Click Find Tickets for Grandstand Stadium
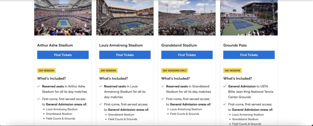This screenshot has width=313, height=126. pos(187,55)
